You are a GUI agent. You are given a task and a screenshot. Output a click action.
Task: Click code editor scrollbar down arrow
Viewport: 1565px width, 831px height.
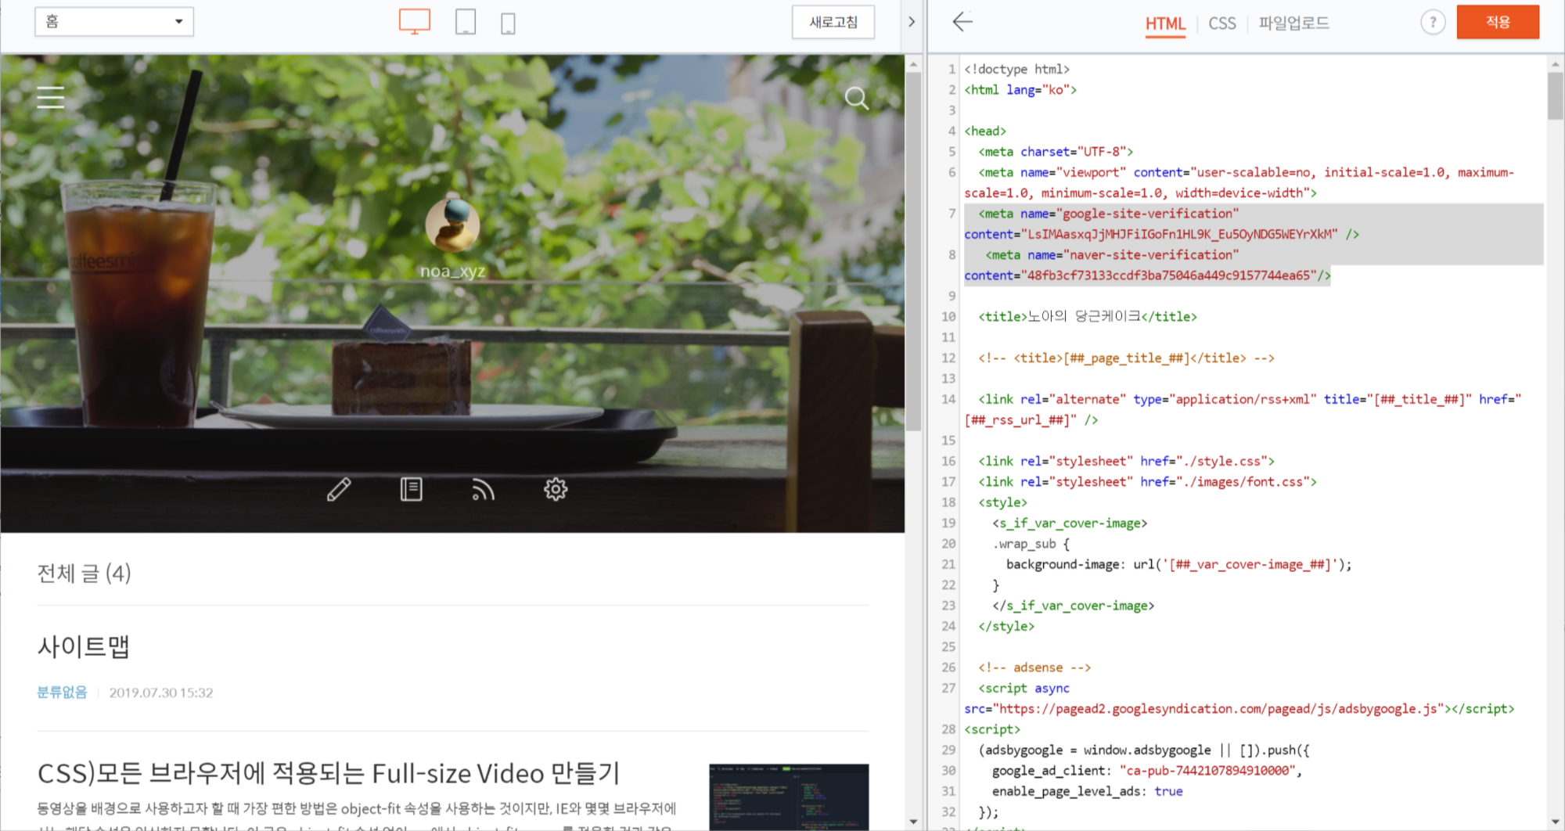1555,822
